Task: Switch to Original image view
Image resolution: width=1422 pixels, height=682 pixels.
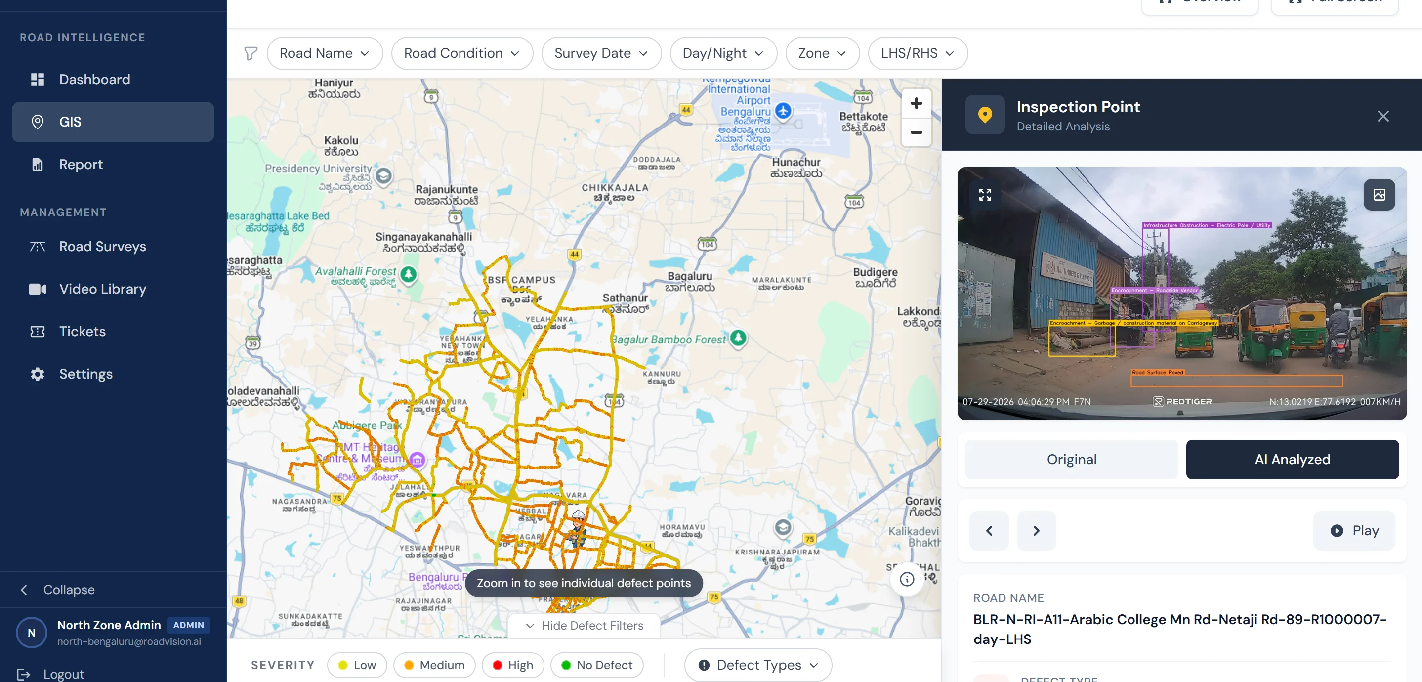Action: pos(1072,460)
